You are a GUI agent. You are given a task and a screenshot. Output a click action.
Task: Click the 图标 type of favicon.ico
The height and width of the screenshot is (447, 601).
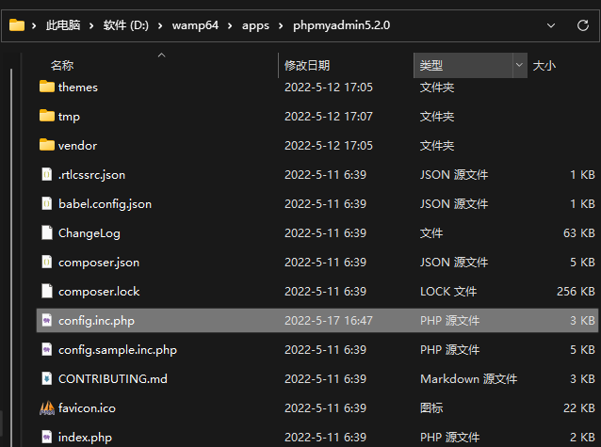pos(431,407)
